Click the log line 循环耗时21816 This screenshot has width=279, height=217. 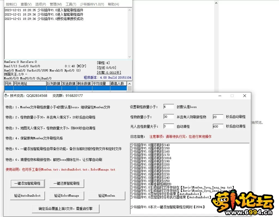pyautogui.click(x=151, y=158)
